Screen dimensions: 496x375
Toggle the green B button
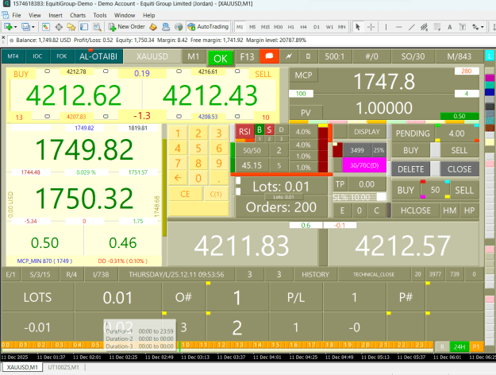260,130
